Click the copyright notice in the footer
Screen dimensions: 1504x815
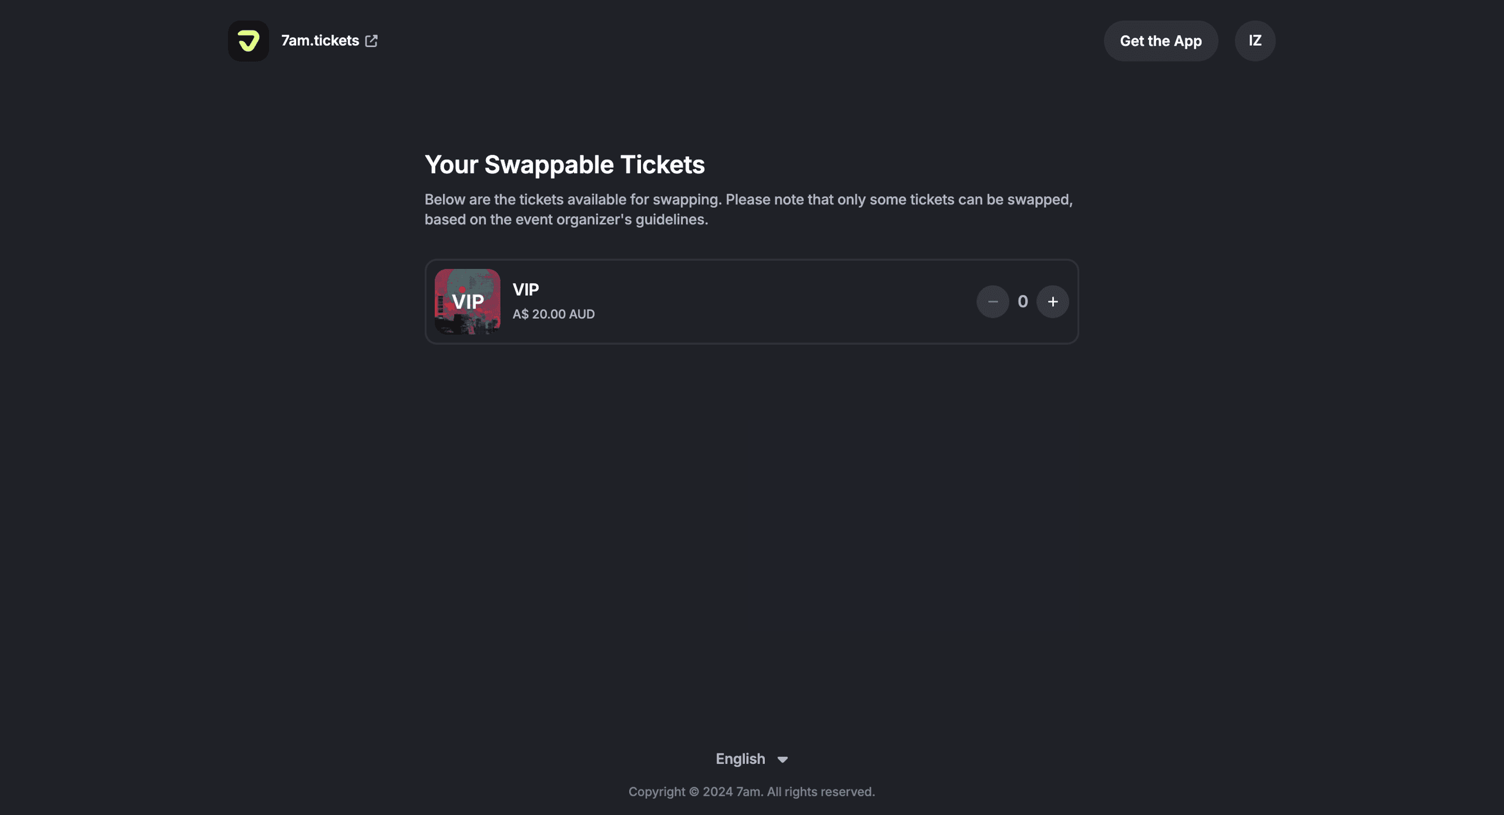click(x=751, y=792)
